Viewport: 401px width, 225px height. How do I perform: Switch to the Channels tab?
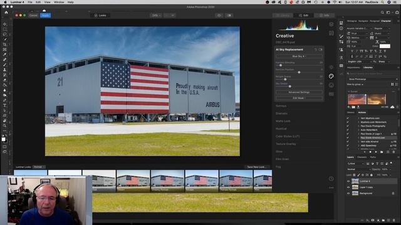(362, 157)
